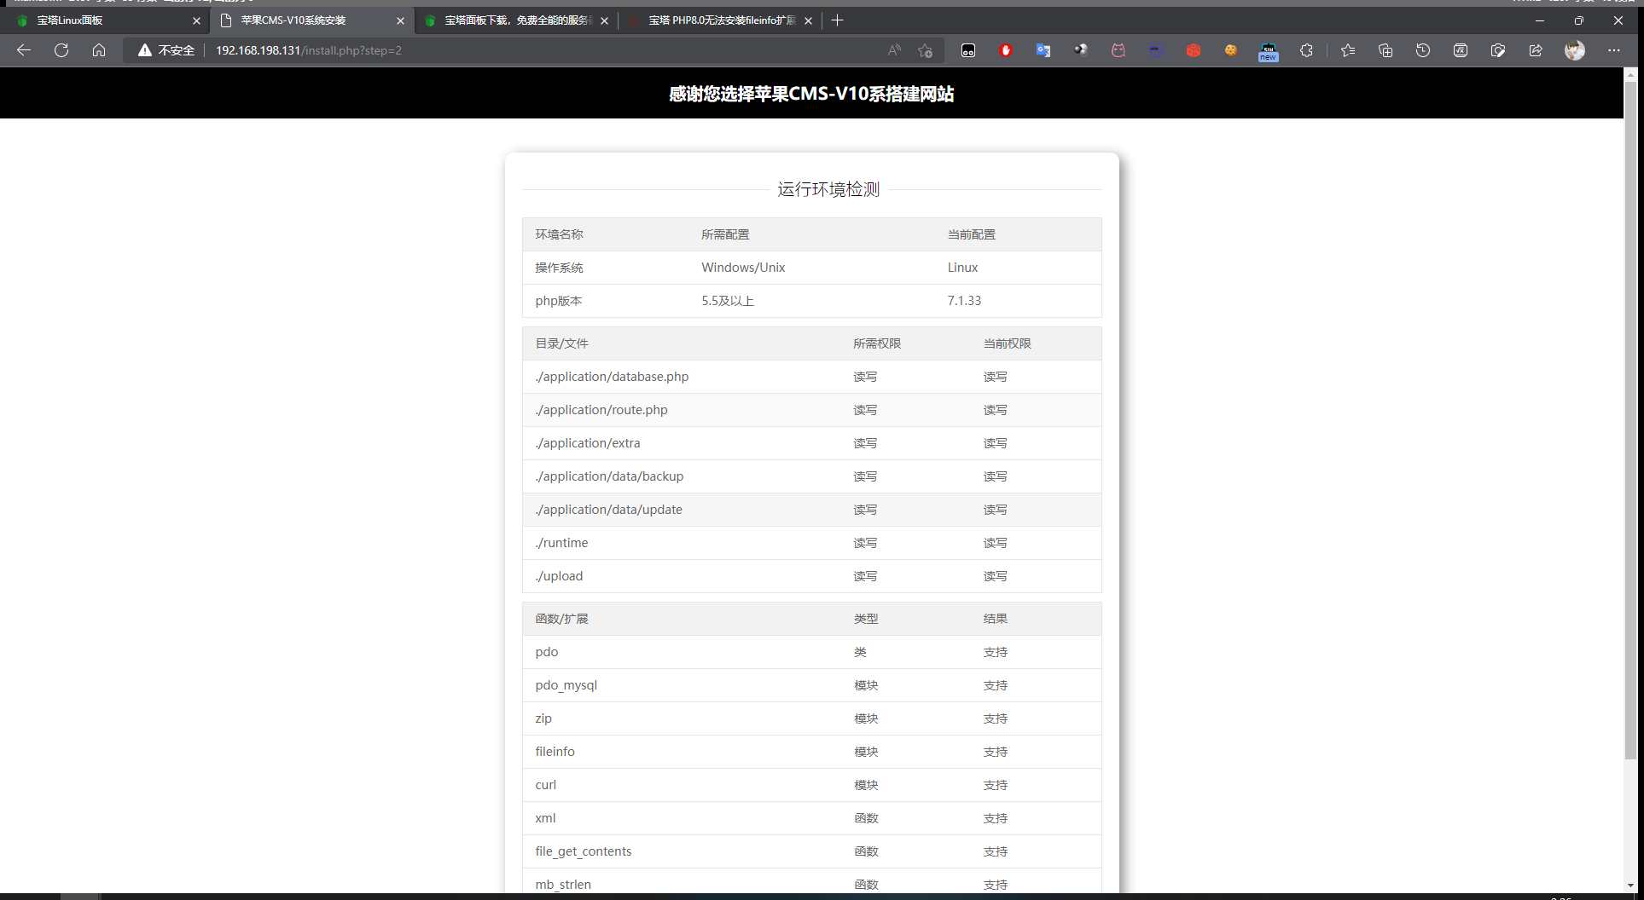The height and width of the screenshot is (900, 1644).
Task: Open the Extensions puzzle-piece menu
Action: (x=1306, y=50)
